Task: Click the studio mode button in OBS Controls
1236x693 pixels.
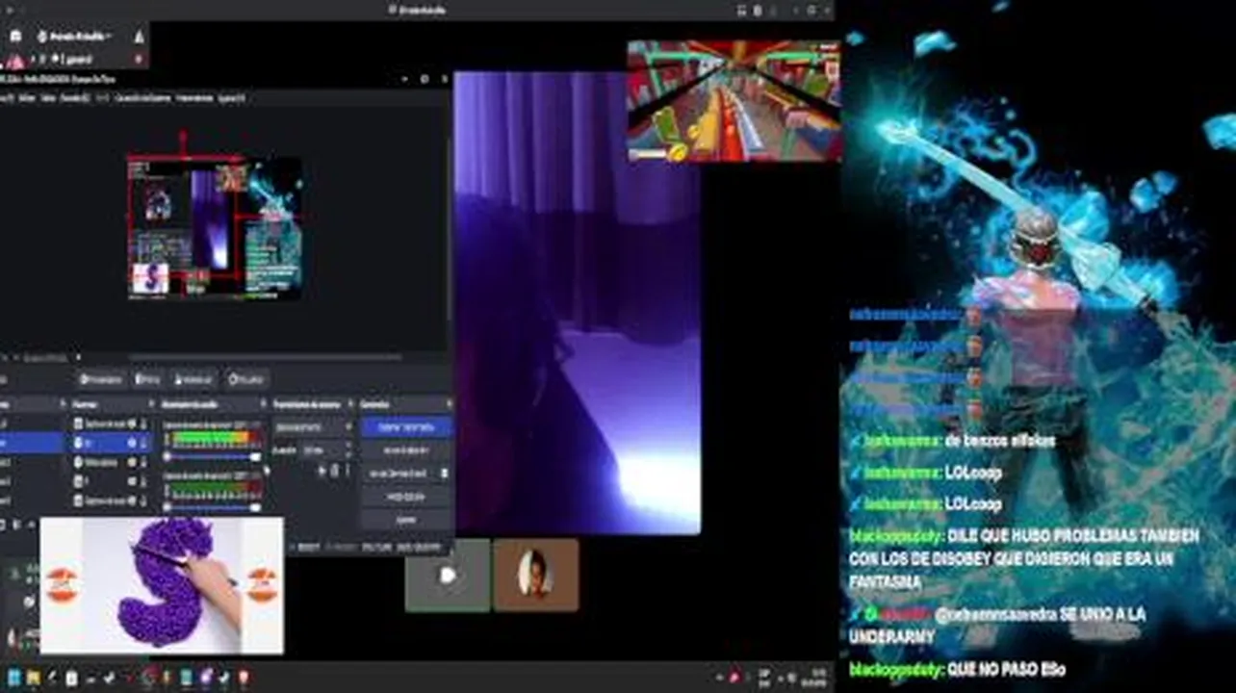Action: [x=405, y=497]
